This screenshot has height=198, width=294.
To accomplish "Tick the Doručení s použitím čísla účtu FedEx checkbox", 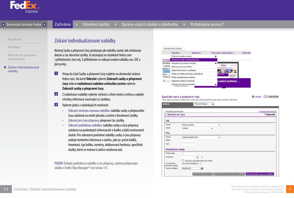I will [x=183, y=161].
